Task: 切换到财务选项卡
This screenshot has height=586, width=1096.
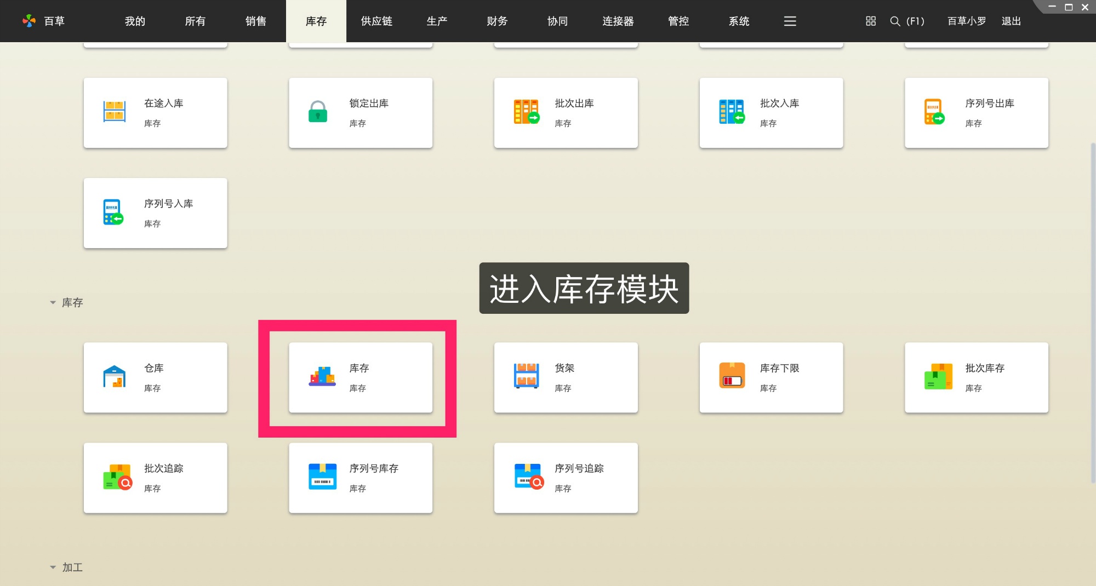Action: coord(496,21)
